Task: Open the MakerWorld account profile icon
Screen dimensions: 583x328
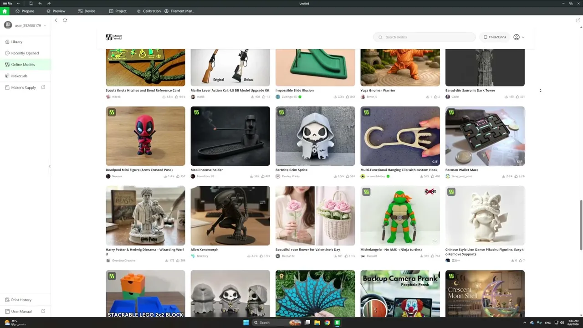Action: [x=516, y=37]
